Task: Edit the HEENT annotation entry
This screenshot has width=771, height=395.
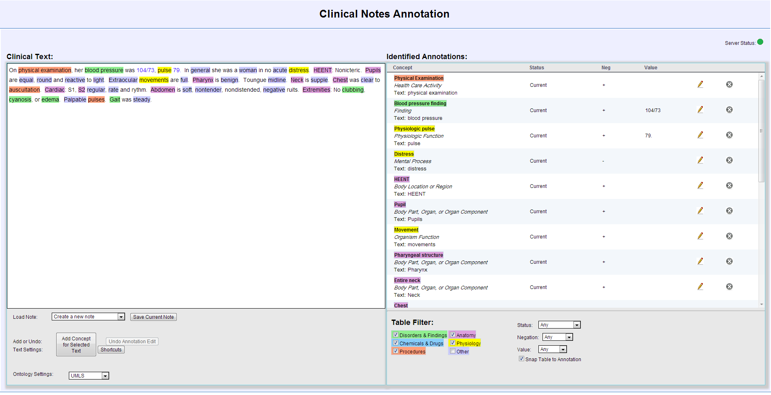Action: pyautogui.click(x=700, y=185)
